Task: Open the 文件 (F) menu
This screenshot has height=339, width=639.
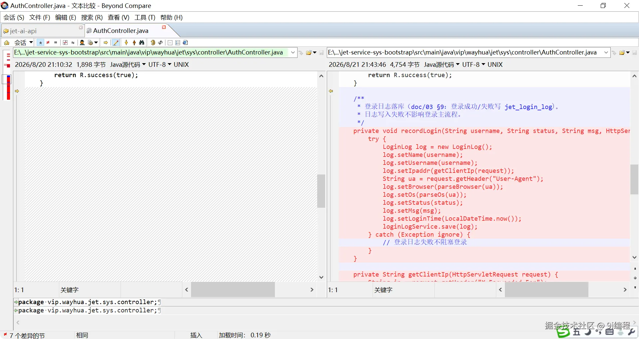Action: 40,17
